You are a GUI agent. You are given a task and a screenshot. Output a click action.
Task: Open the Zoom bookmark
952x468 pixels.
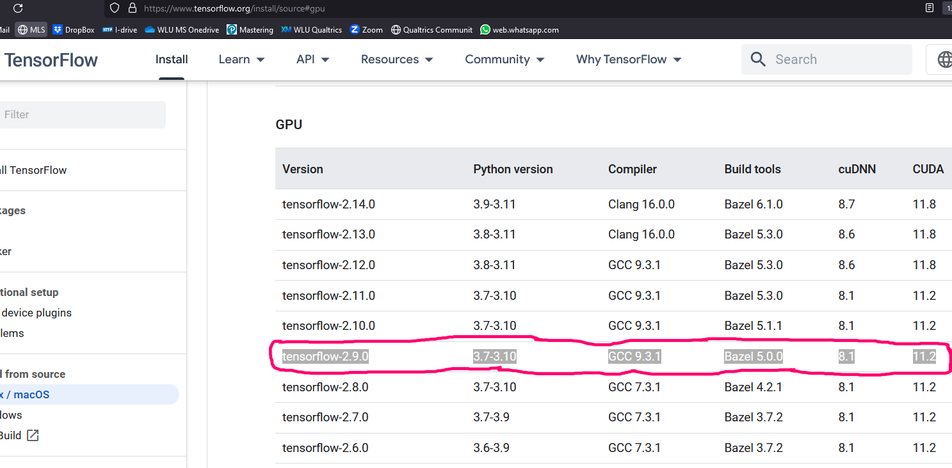[x=366, y=29]
